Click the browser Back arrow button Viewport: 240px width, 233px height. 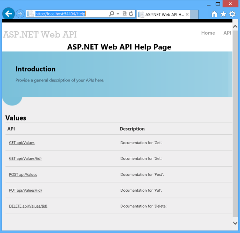[8, 14]
